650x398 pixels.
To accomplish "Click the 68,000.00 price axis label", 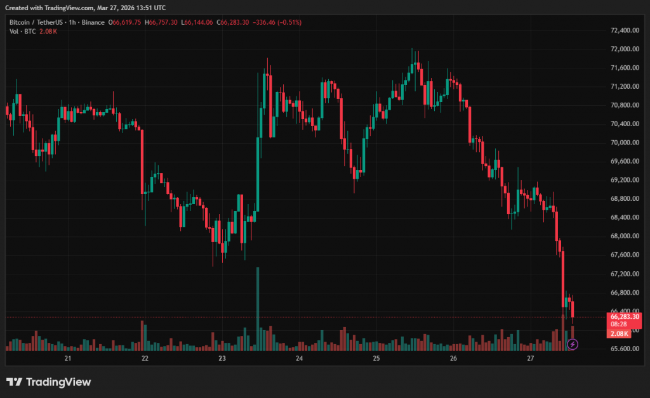I will [x=624, y=236].
